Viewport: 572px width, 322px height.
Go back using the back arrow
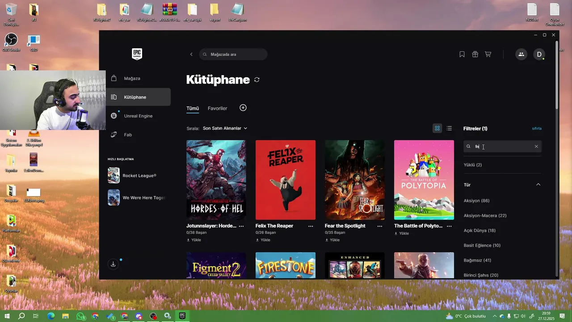[191, 54]
